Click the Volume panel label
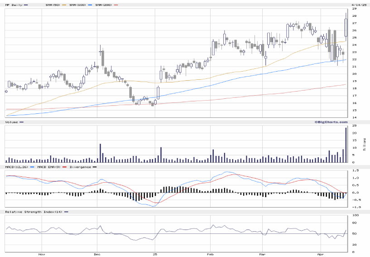 (x=11, y=122)
